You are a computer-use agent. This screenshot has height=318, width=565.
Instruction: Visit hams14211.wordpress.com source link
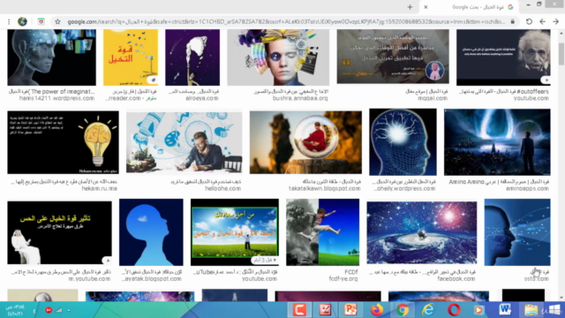(x=56, y=98)
